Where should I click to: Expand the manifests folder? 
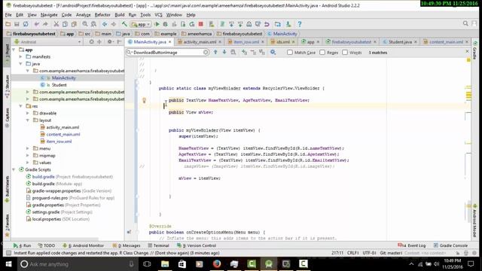[20, 56]
